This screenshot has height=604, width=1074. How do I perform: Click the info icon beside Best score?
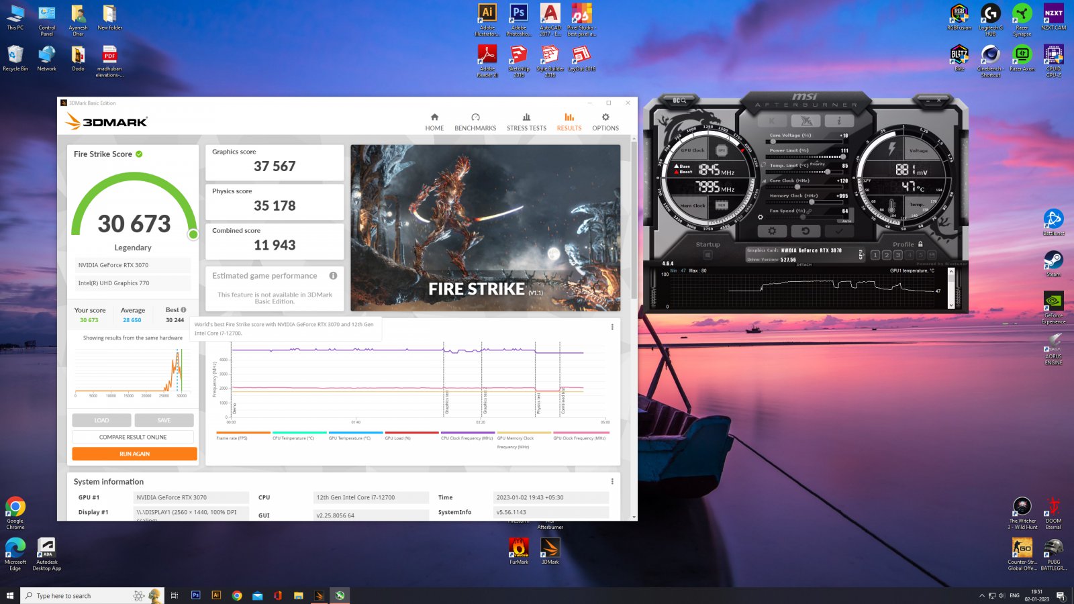pos(183,310)
